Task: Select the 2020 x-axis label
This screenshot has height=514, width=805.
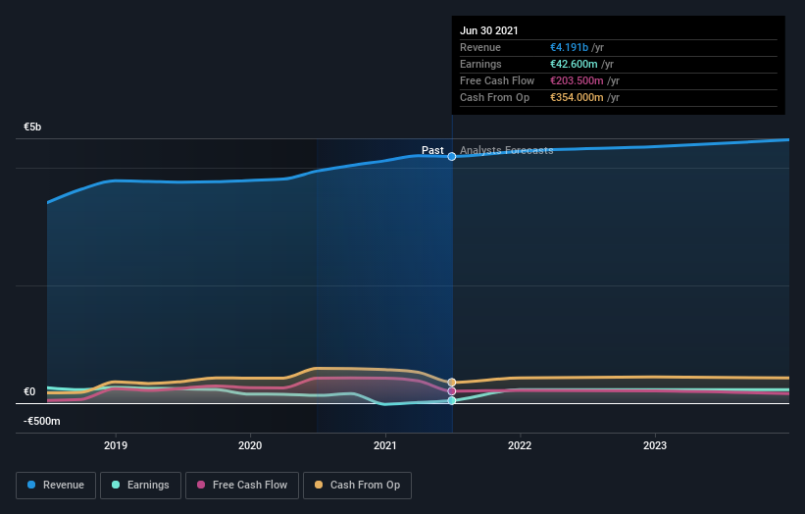Action: click(250, 445)
